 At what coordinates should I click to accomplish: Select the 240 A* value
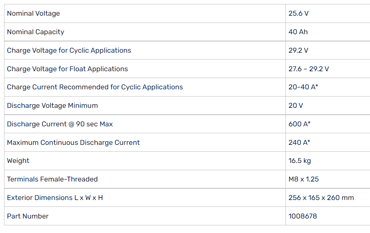click(299, 142)
